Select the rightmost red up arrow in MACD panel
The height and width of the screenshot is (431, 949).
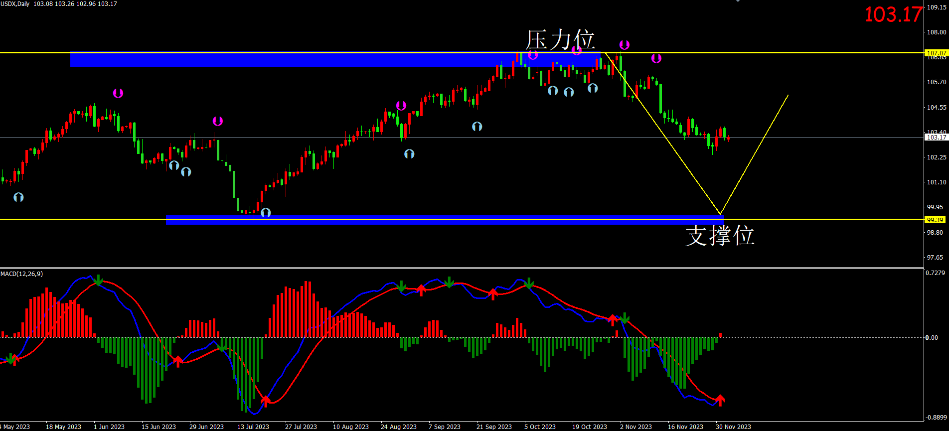(x=720, y=400)
